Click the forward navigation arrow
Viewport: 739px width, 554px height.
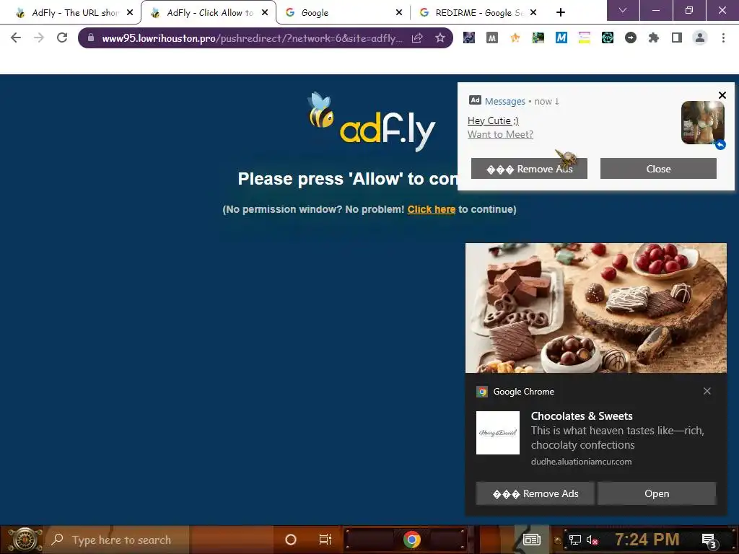point(39,38)
